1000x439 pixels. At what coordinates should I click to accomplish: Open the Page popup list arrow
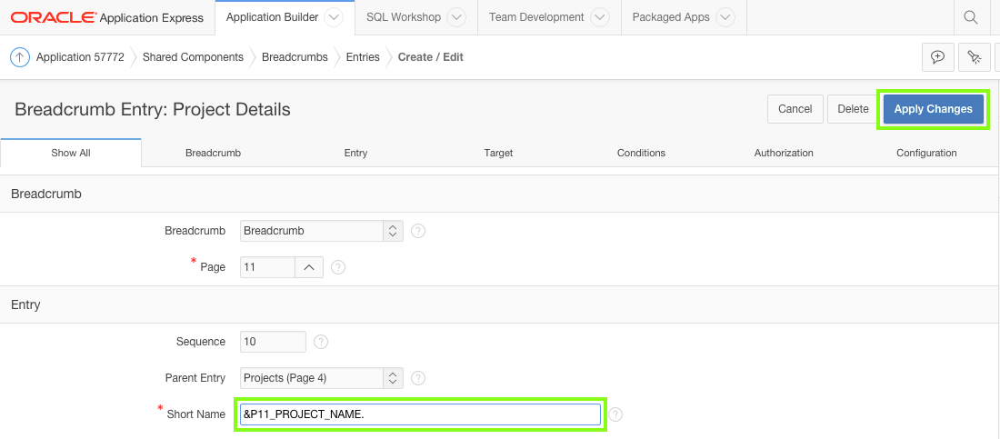[309, 267]
